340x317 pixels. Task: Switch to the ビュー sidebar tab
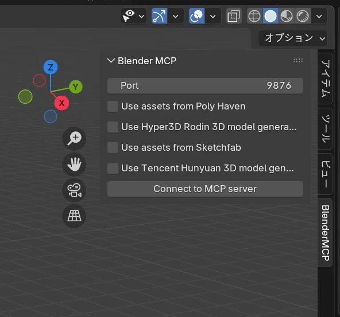[325, 174]
